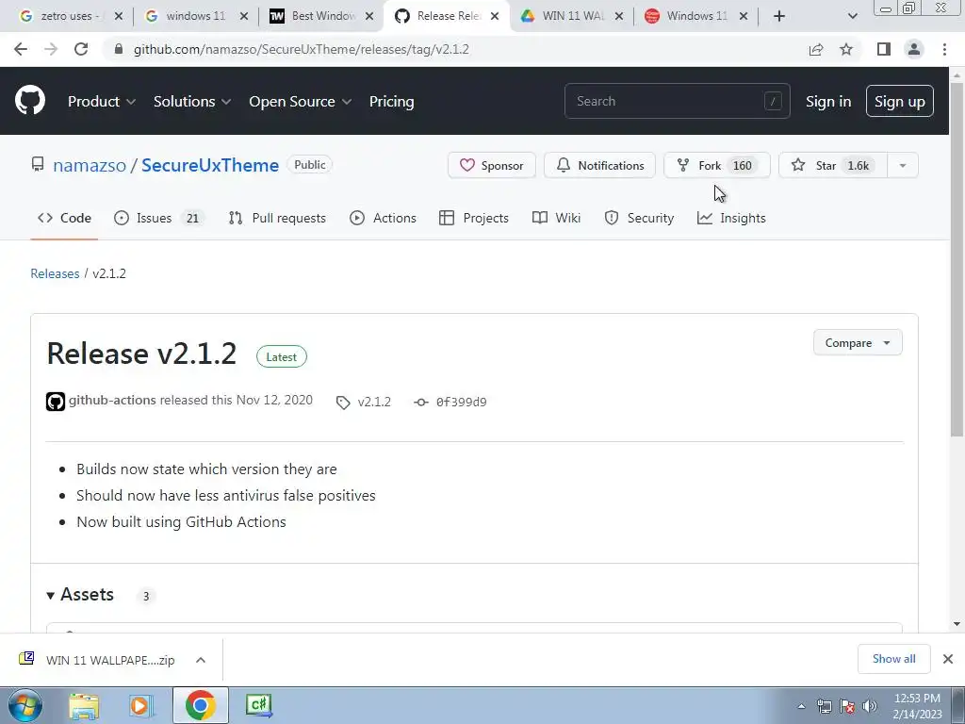This screenshot has height=724, width=965.
Task: Click the commit icon beside 0f399d9
Action: pos(421,402)
